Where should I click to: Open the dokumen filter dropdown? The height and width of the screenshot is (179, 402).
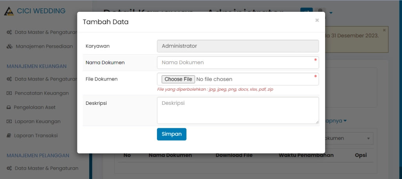pyautogui.click(x=347, y=138)
